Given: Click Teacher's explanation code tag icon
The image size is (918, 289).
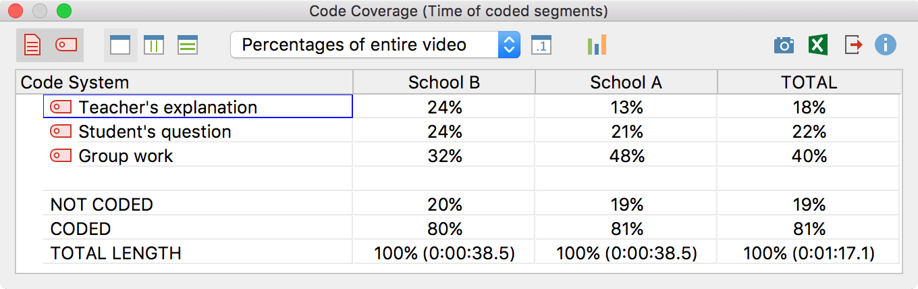Looking at the screenshot, I should tap(61, 107).
